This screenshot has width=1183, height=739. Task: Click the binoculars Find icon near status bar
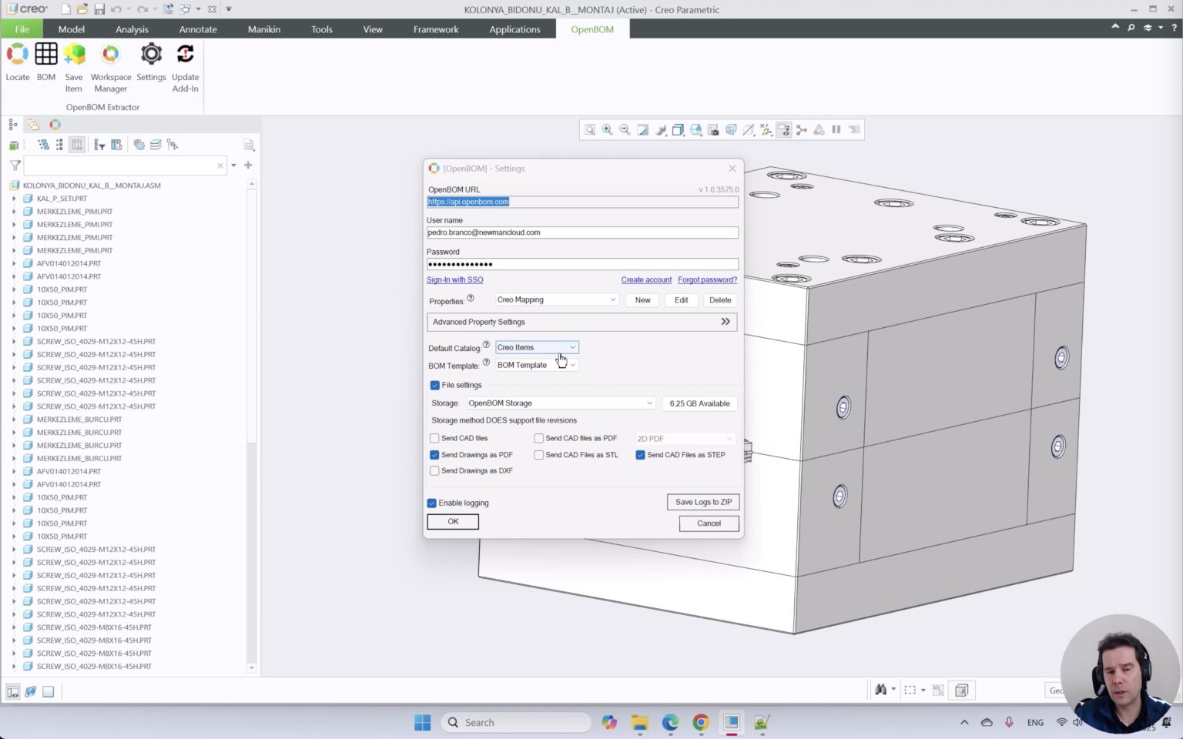[880, 690]
